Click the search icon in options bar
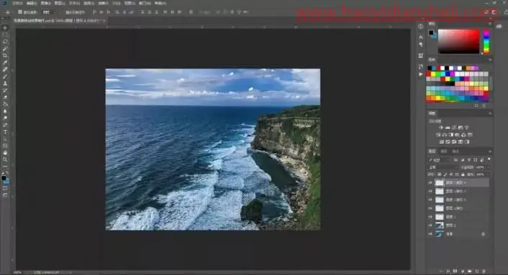Screen dimensions: 508x275 tap(486, 12)
